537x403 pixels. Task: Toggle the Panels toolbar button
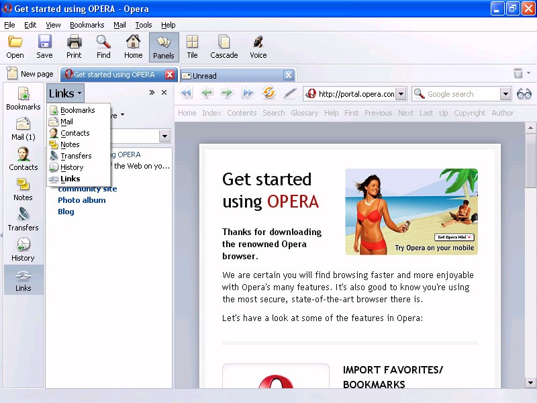click(164, 47)
